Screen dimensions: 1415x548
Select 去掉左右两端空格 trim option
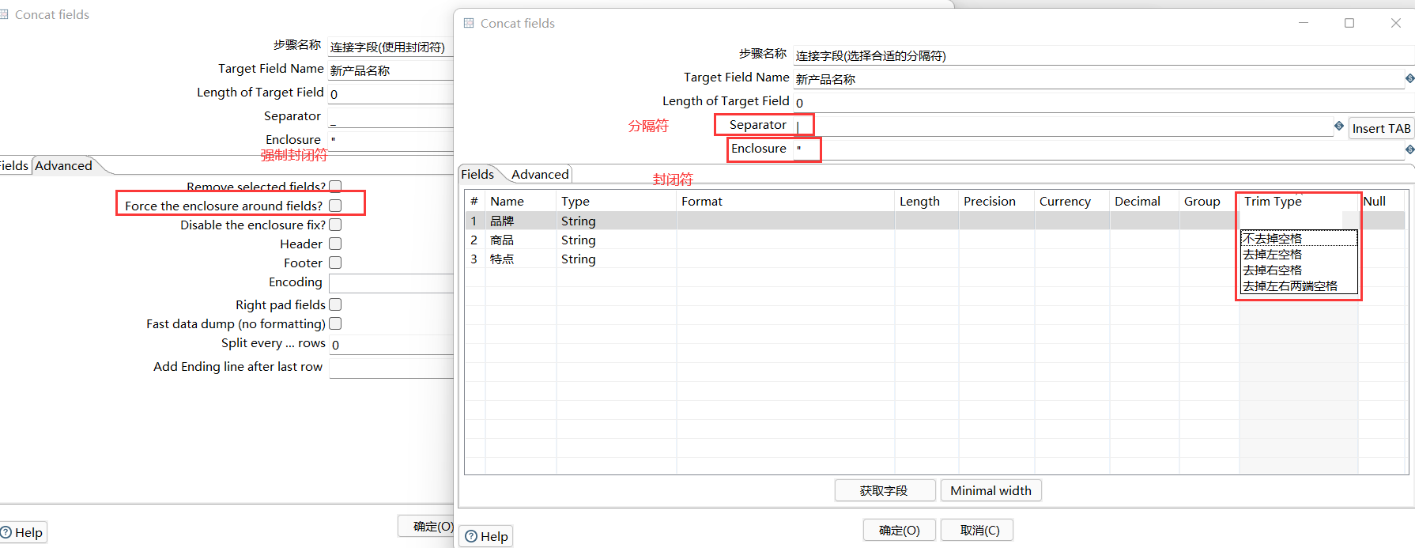1299,285
